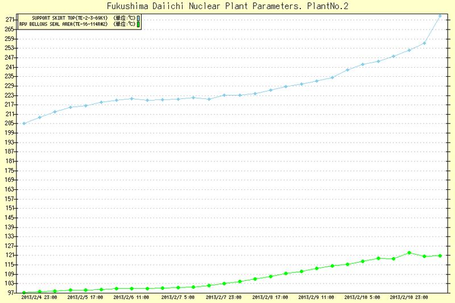455x303 pixels.
Task: Click the green legend swatch for RPV BELLOWS SEAL AREA
Action: tap(138, 24)
